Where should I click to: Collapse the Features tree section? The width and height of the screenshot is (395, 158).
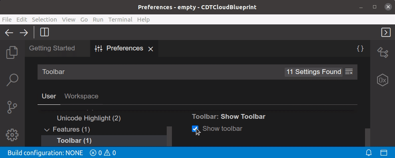pyautogui.click(x=47, y=130)
